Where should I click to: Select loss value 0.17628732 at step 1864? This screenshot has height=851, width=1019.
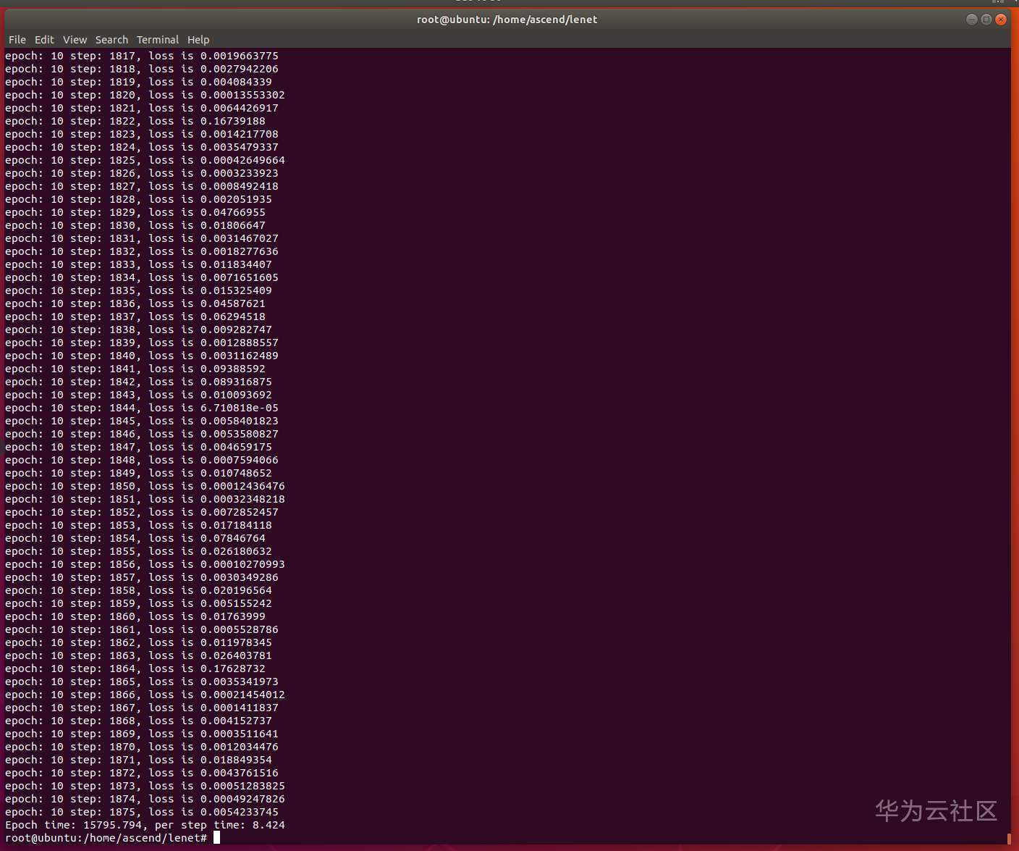coord(233,668)
